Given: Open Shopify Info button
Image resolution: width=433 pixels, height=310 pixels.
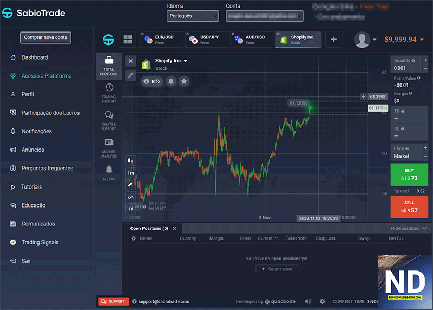Looking at the screenshot, I should point(152,81).
